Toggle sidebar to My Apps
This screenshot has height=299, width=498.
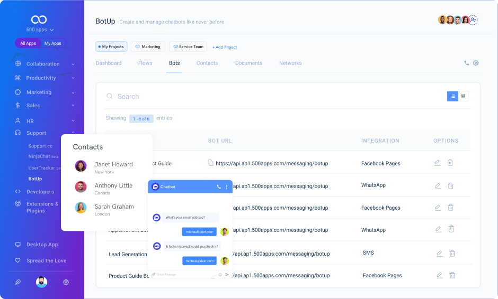point(52,43)
